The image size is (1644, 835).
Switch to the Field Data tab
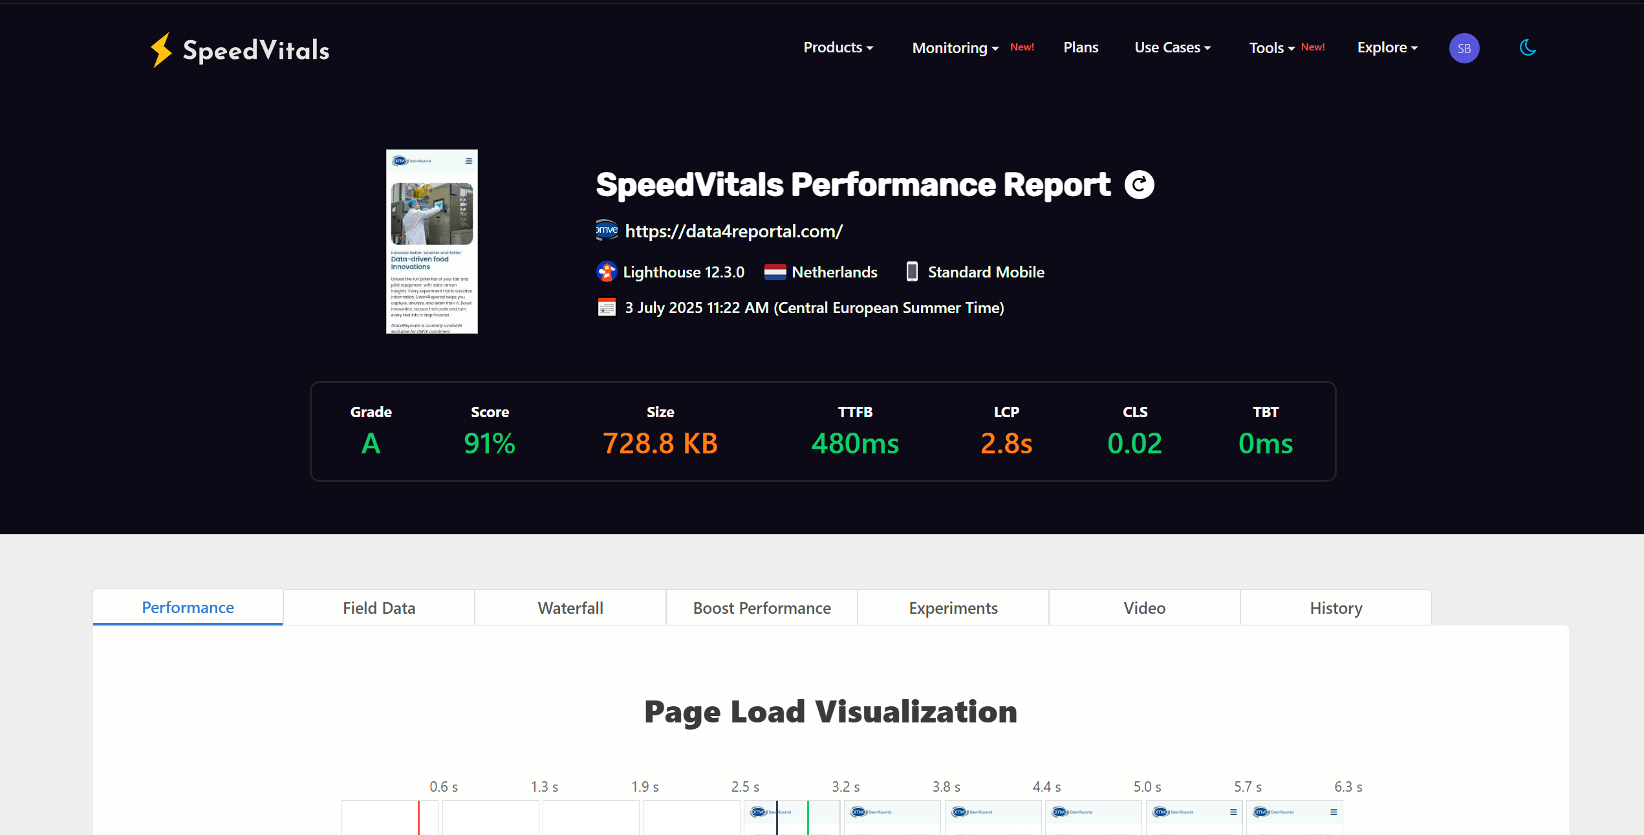click(x=379, y=607)
